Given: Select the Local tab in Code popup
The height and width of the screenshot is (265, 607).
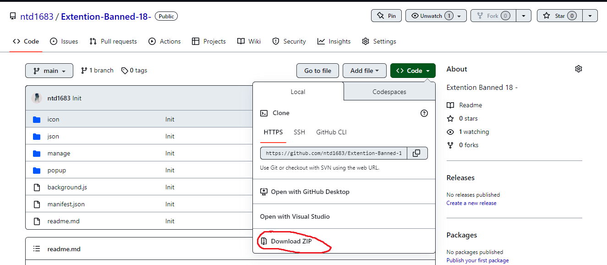Looking at the screenshot, I should pyautogui.click(x=298, y=92).
